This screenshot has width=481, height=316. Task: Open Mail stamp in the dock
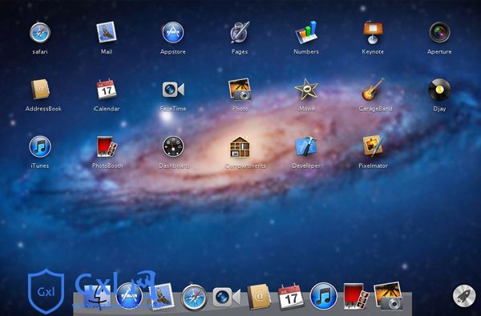pos(162,296)
